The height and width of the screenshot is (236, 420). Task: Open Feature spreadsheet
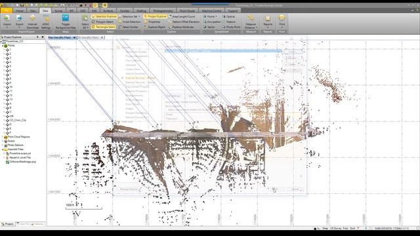(229, 22)
